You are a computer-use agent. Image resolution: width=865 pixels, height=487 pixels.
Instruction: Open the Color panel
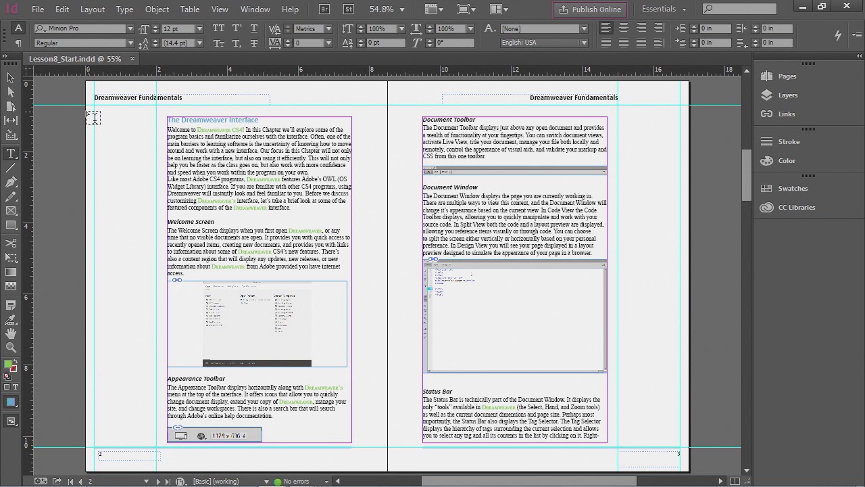pos(787,161)
